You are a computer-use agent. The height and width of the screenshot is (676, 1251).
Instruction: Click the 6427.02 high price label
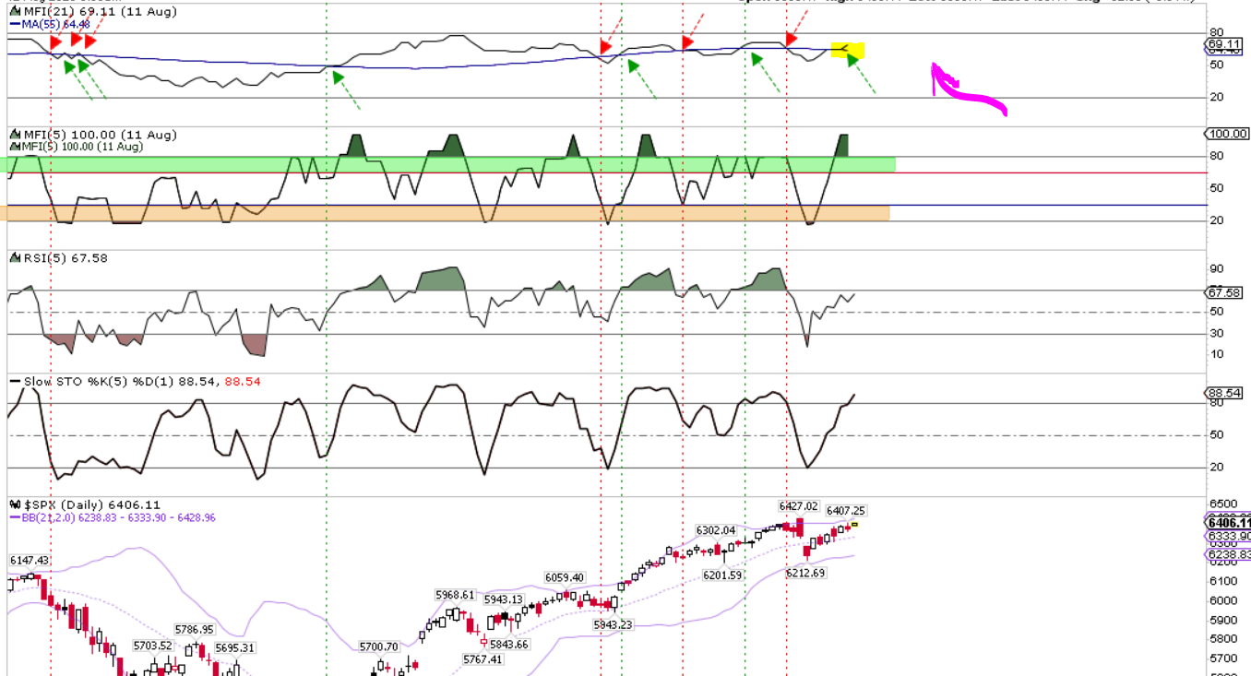click(799, 506)
